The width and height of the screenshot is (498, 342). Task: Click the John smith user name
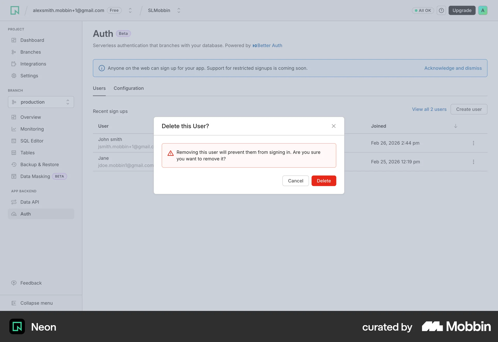pos(110,139)
